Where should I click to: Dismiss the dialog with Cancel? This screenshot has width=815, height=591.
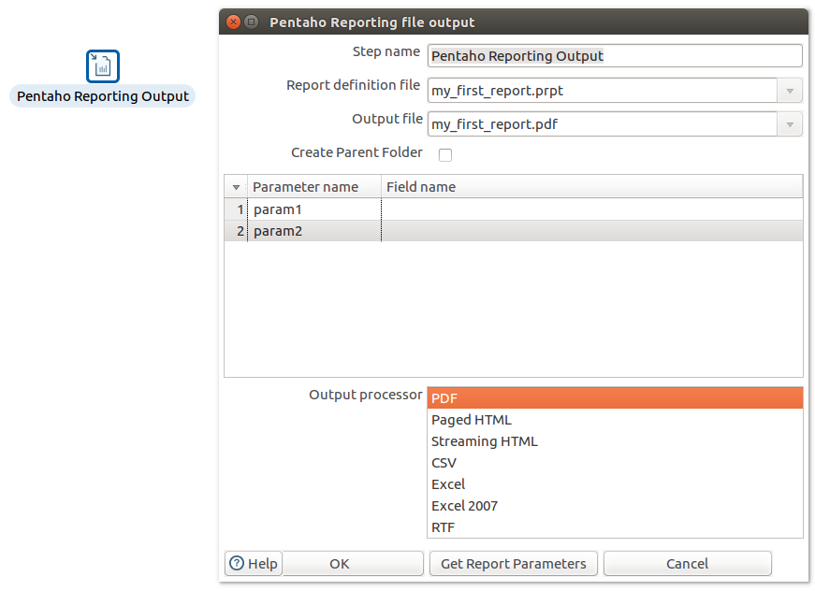pyautogui.click(x=687, y=564)
